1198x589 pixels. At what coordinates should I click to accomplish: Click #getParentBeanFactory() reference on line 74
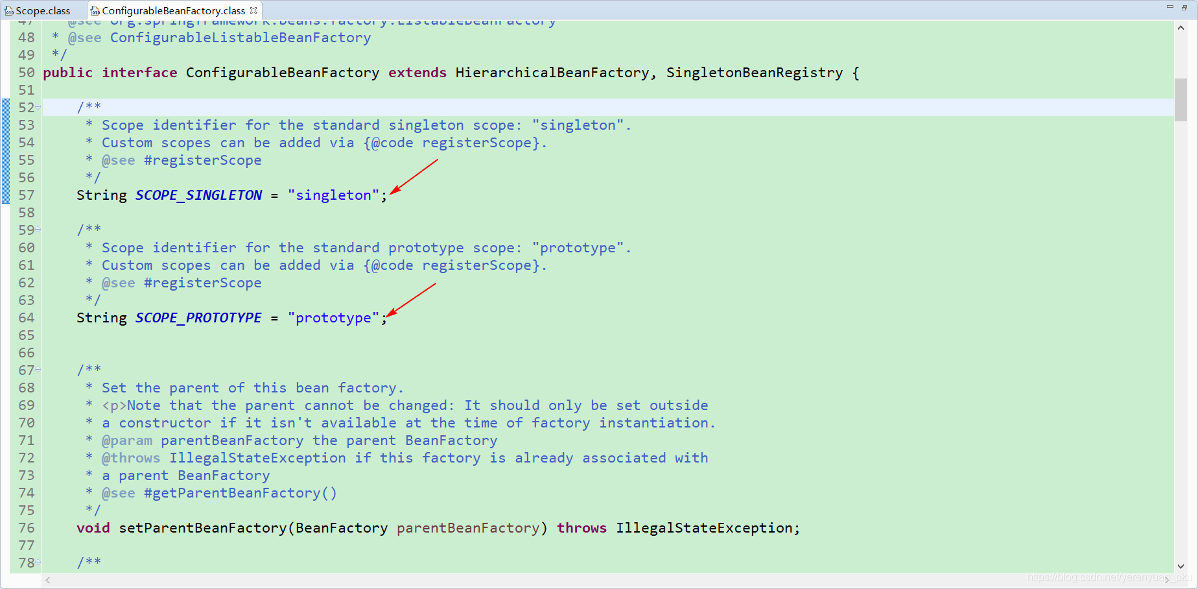tap(241, 493)
